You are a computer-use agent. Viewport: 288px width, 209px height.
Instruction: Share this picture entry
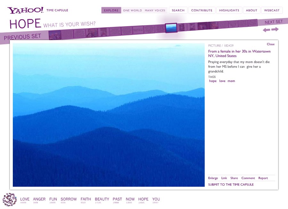(234, 178)
